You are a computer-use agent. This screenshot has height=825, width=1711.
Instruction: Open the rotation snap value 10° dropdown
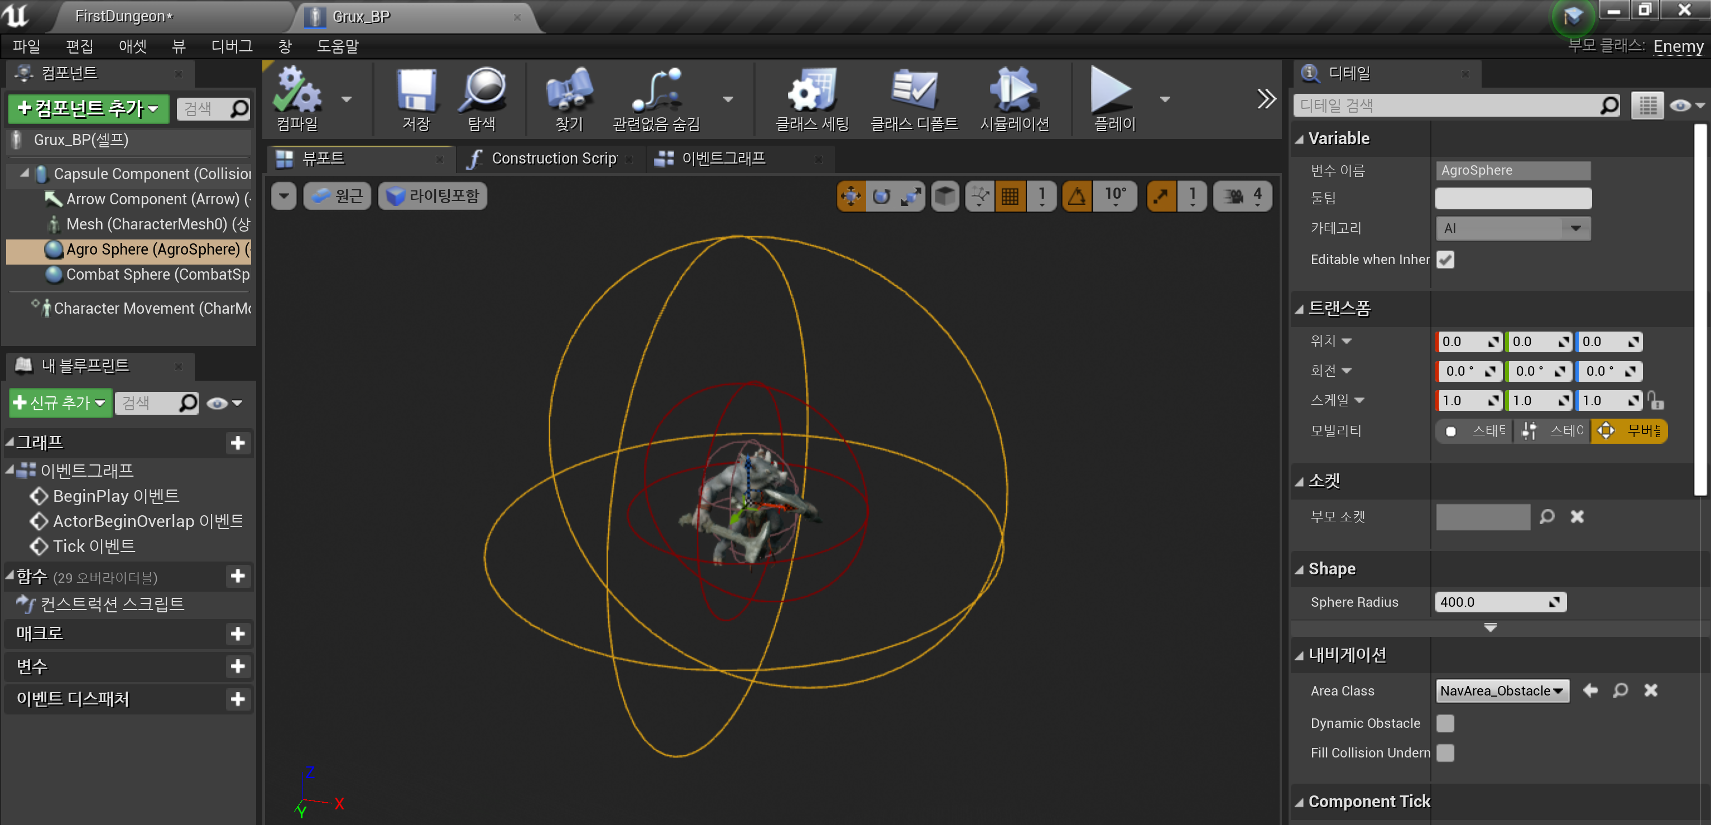pyautogui.click(x=1116, y=196)
